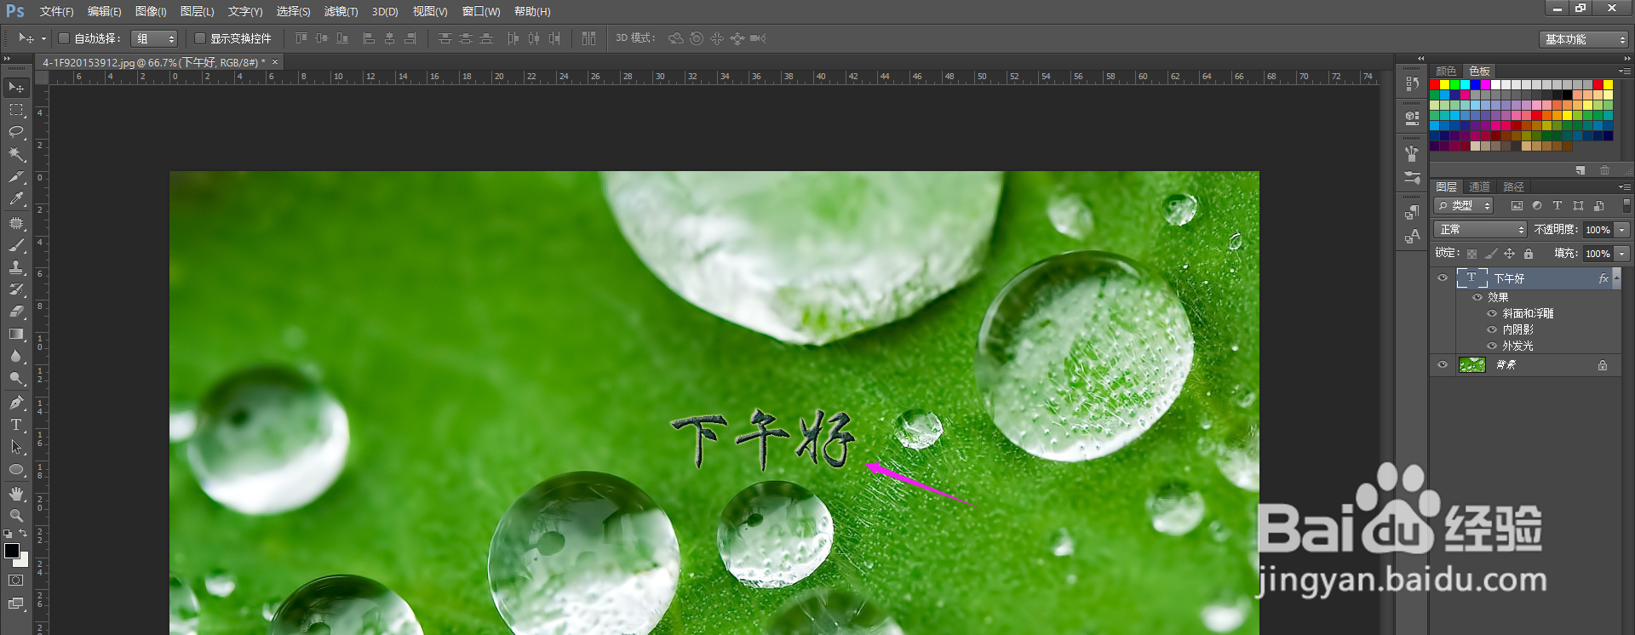This screenshot has width=1635, height=635.
Task: Open the 图像(I) menu
Action: 151,12
